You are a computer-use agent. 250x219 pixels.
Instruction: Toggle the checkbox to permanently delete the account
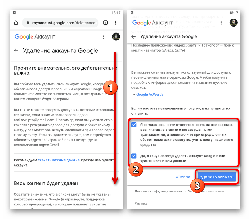pos(134,156)
